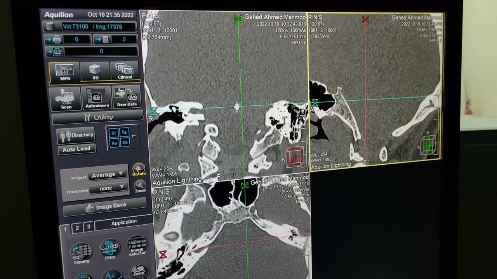
Task: Open the Utility menu
Action: [x=98, y=117]
